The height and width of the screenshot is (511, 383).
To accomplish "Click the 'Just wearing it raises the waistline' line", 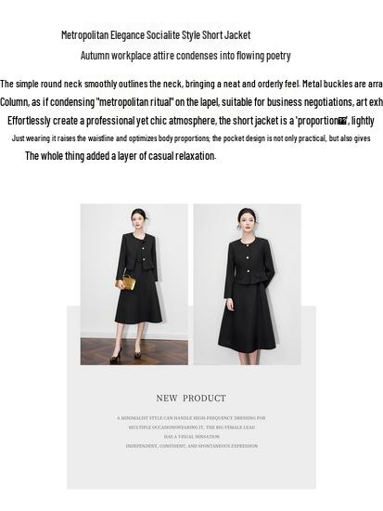I will (191, 138).
